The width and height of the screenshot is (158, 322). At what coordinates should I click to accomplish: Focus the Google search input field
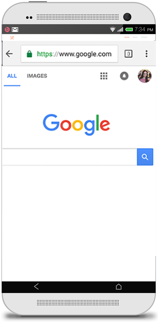point(69,157)
